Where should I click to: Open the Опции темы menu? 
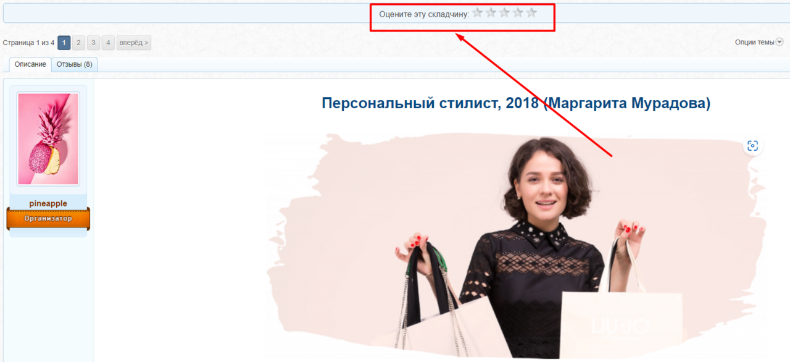point(759,42)
